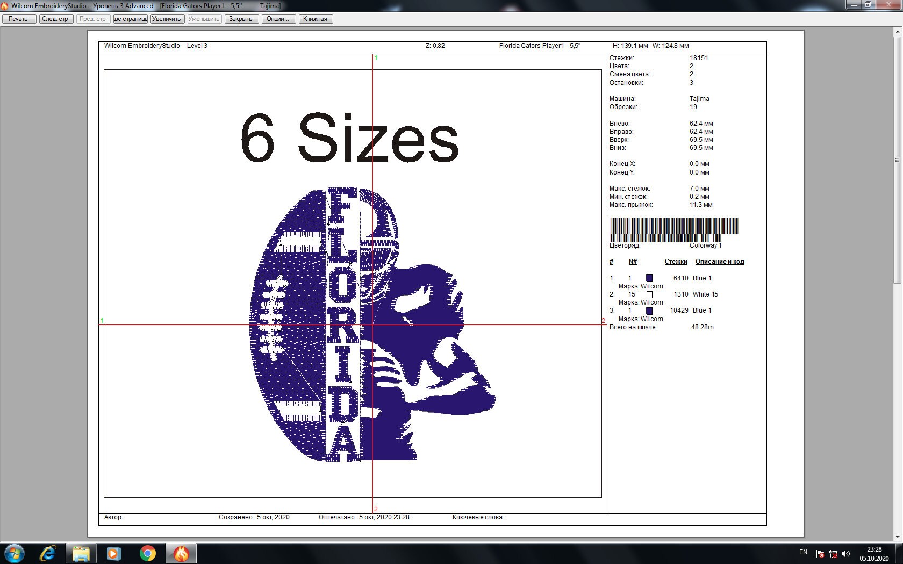
Task: Go to next page with След. стр
Action: click(55, 18)
